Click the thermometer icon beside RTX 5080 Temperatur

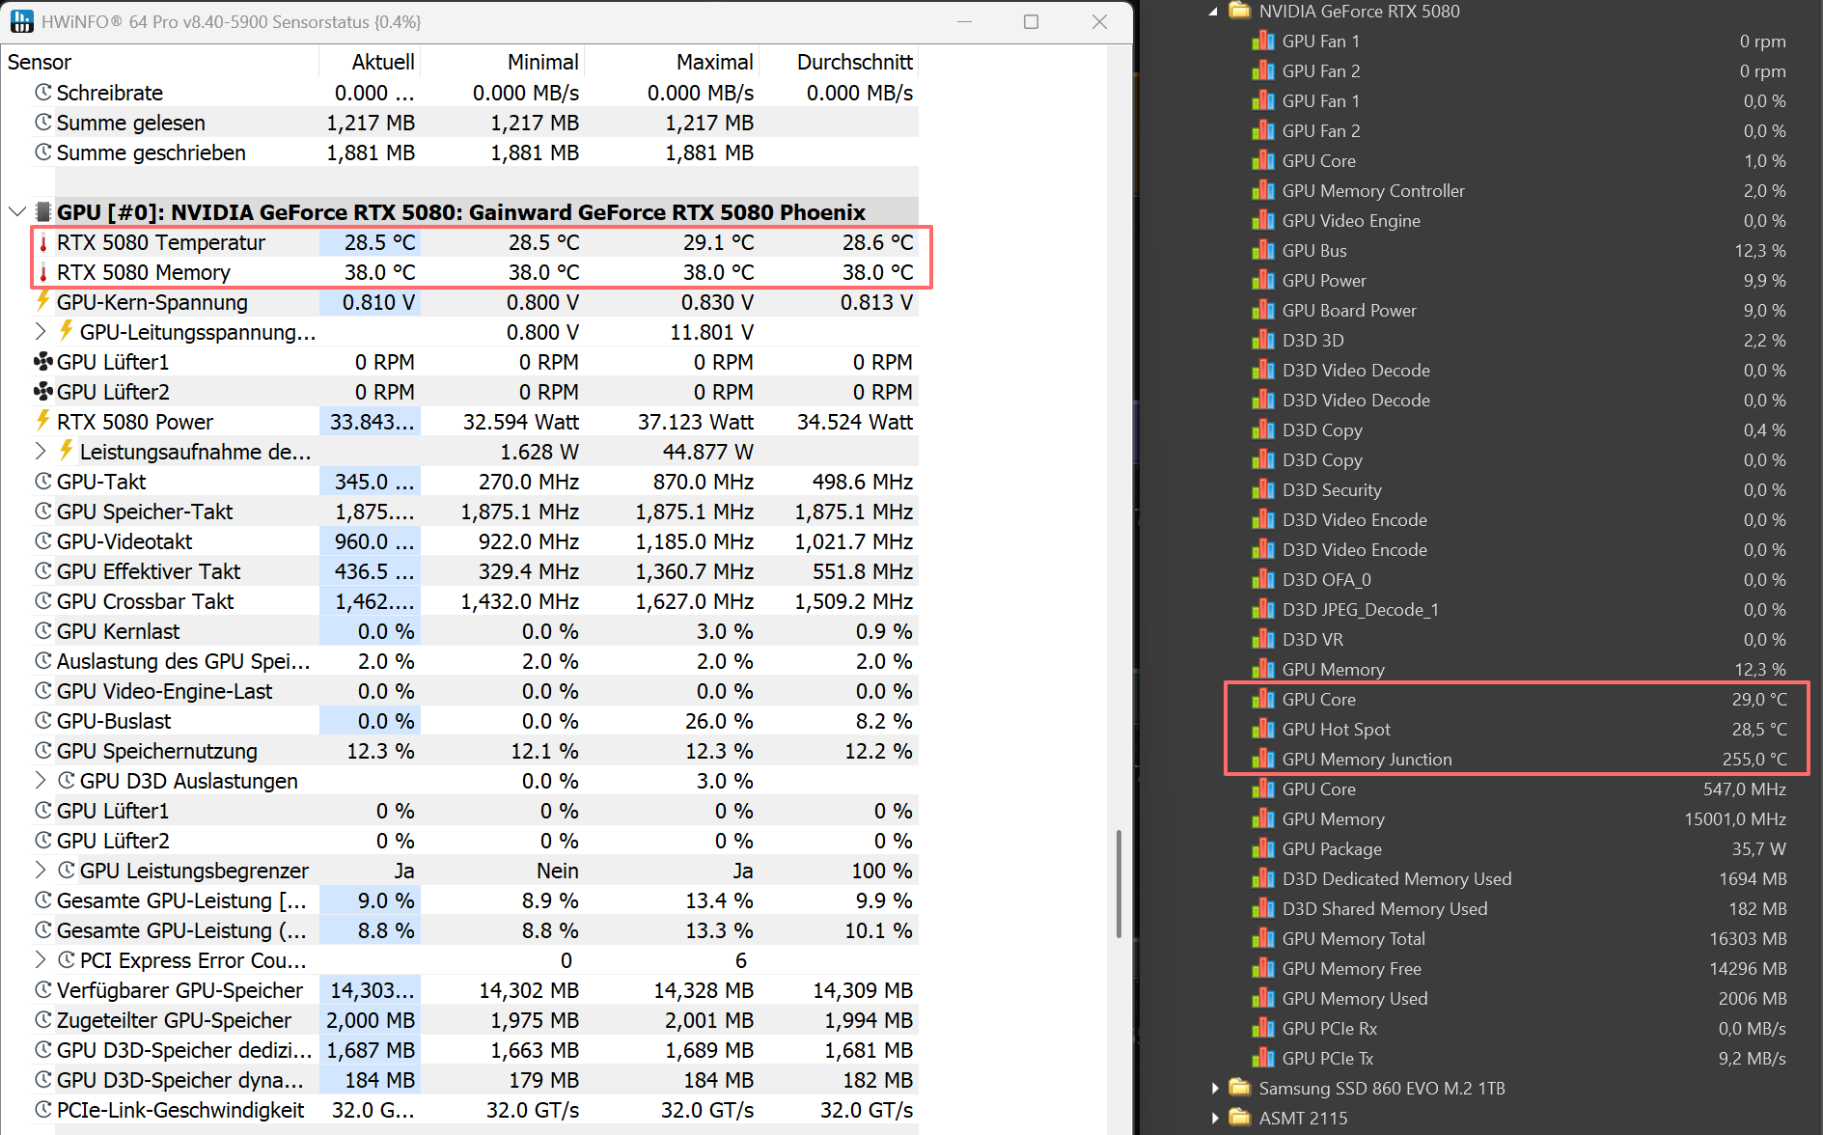pyautogui.click(x=43, y=242)
